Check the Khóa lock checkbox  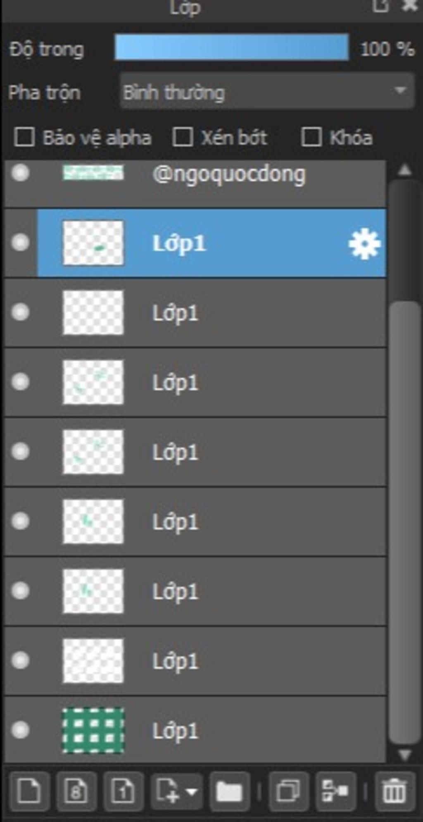coord(311,137)
